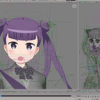Click the play forward button
The image size is (100, 100).
tap(93, 96)
